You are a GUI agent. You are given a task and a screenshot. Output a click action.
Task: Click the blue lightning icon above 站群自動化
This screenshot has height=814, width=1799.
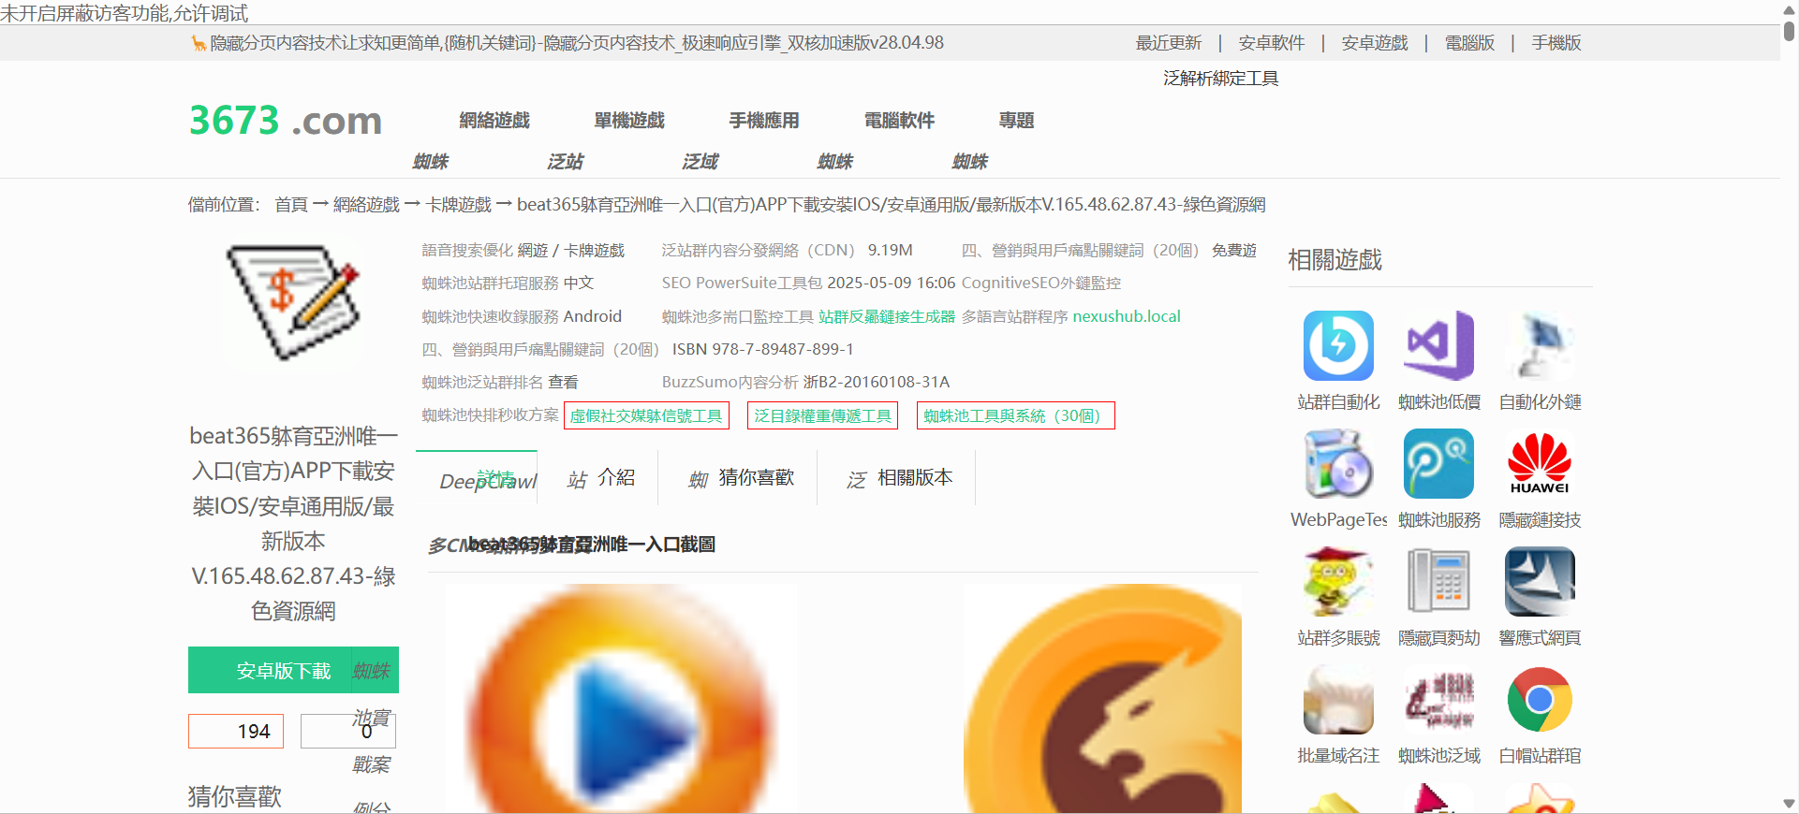1337,345
